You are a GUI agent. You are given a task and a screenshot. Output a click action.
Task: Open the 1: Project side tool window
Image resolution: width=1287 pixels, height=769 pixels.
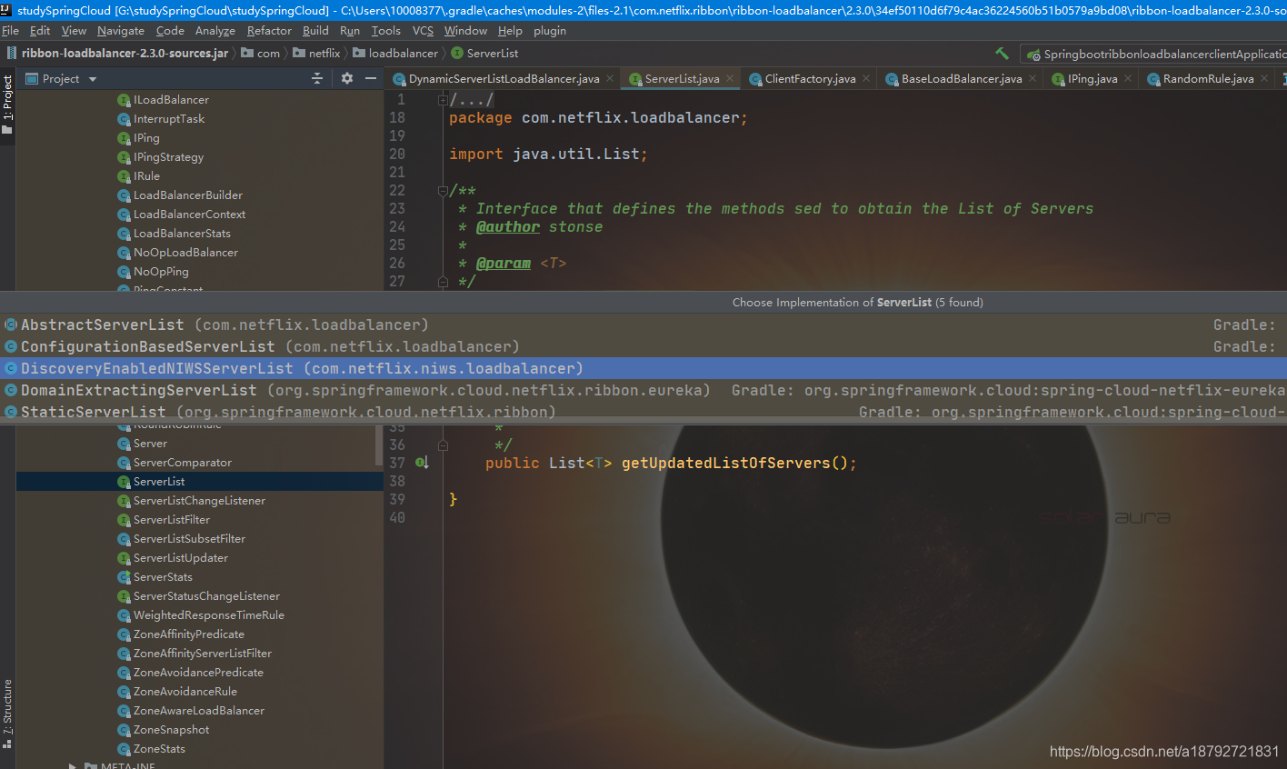[7, 105]
